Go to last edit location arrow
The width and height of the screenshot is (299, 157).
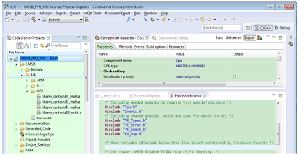(203, 20)
